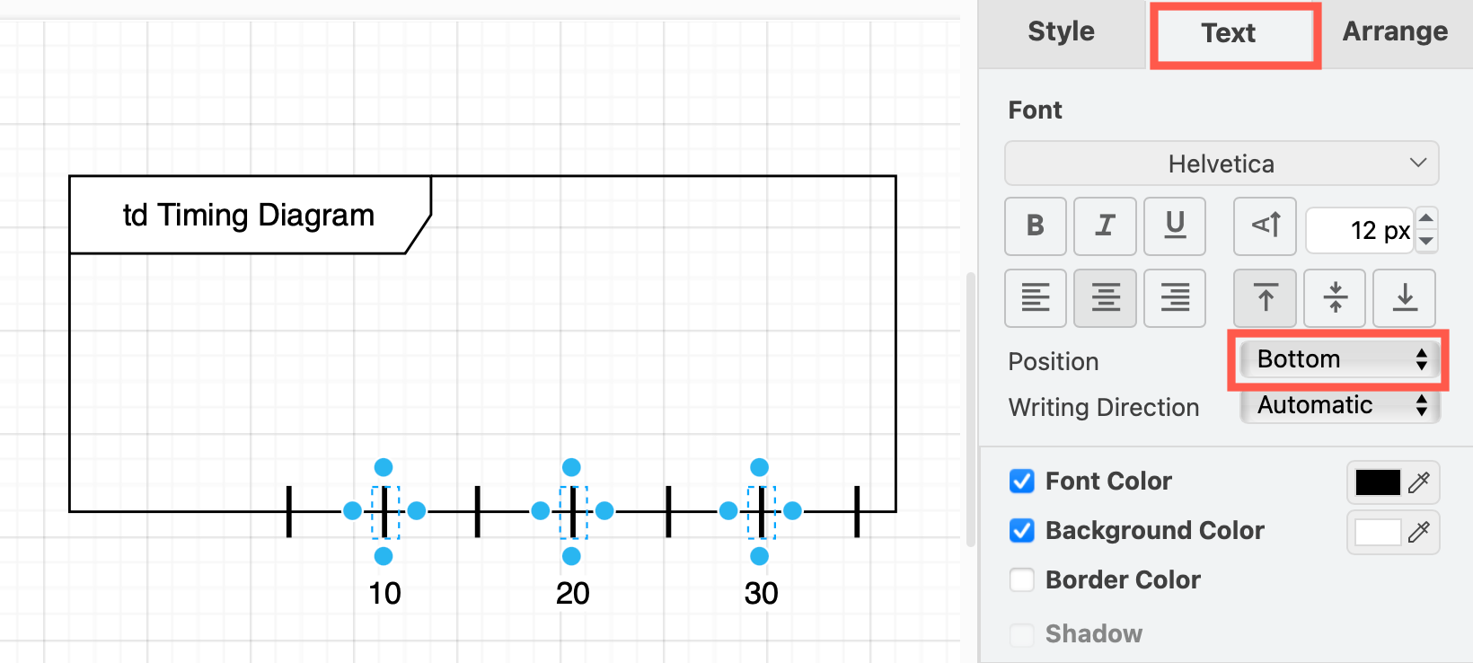Open the Helvetica font dropdown

point(1222,164)
